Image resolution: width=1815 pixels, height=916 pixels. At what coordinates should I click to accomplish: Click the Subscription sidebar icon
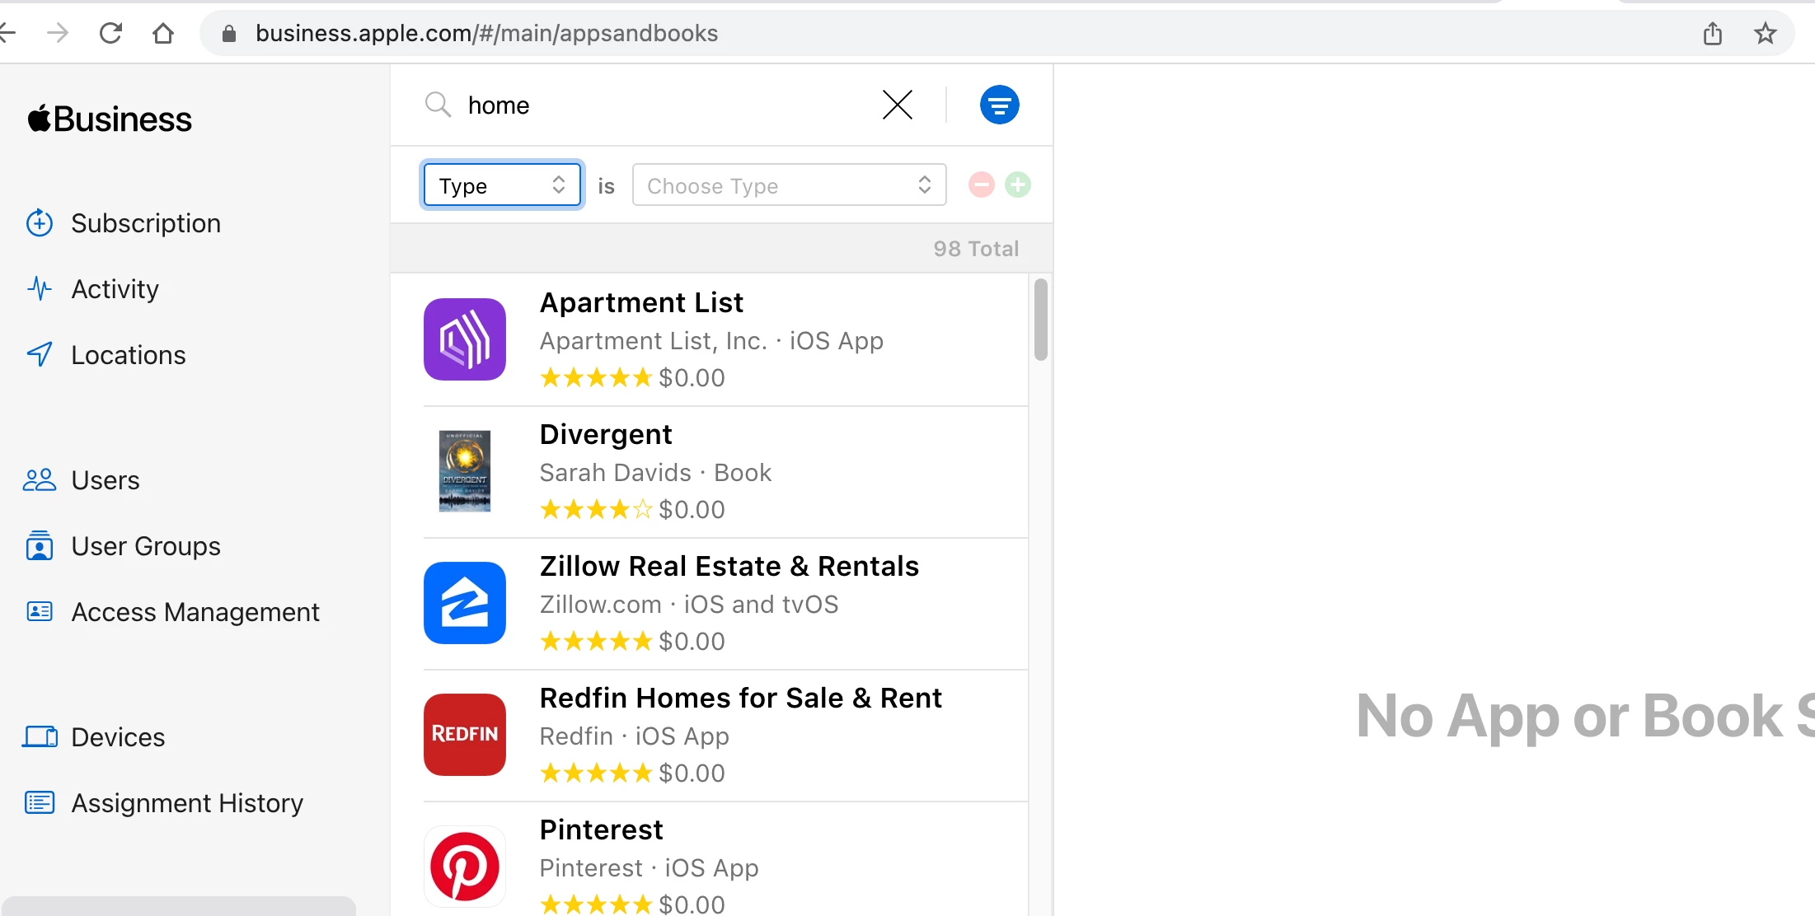tap(40, 223)
